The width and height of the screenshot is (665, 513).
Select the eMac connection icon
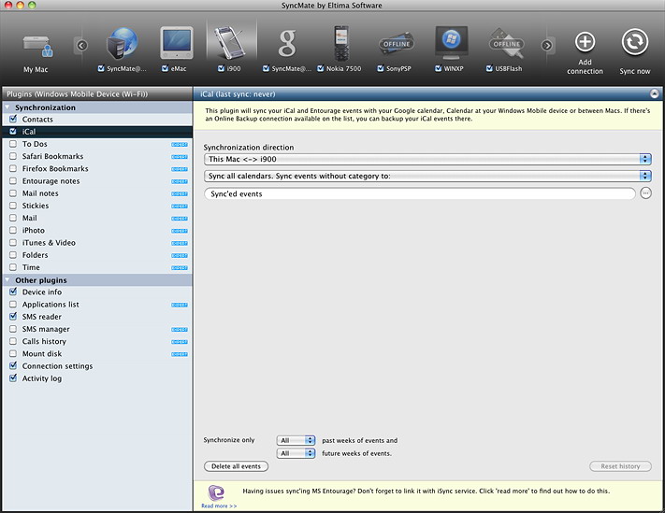tap(177, 43)
